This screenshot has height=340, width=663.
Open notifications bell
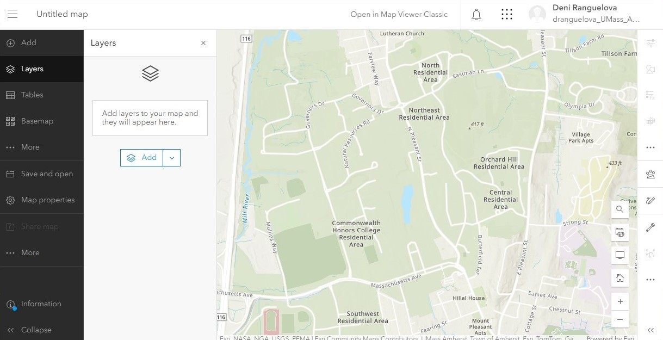476,15
